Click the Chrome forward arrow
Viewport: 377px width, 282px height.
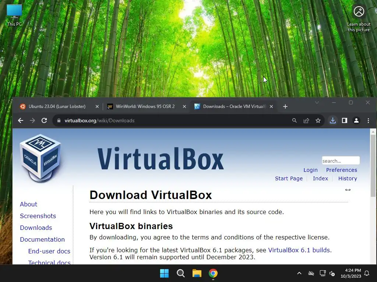32,120
